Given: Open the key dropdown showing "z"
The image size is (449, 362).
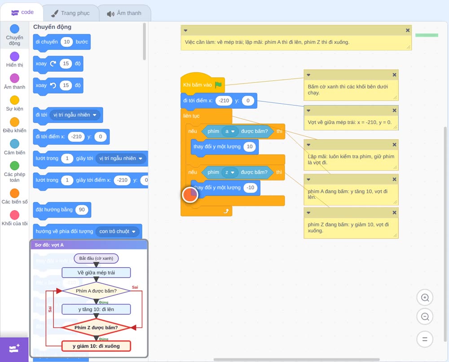Looking at the screenshot, I should (229, 172).
